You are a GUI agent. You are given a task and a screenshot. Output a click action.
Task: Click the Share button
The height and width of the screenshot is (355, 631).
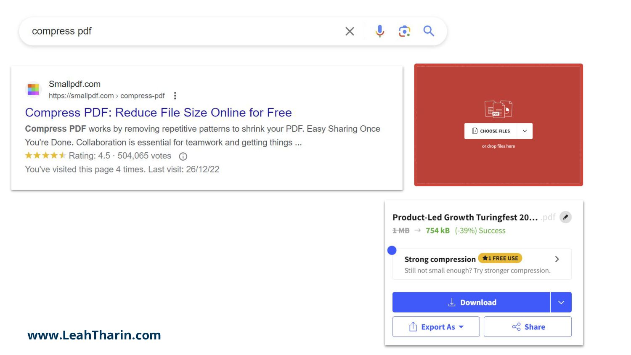click(528, 327)
